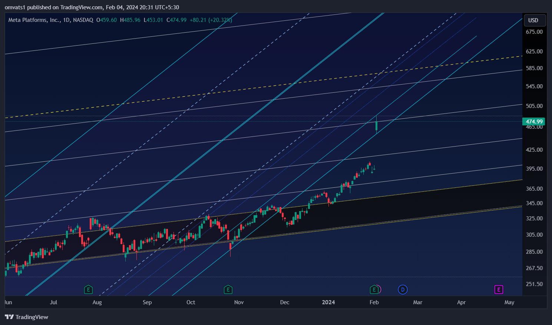Image resolution: width=552 pixels, height=325 pixels.
Task: Click the low value L453.01
Action: point(153,20)
